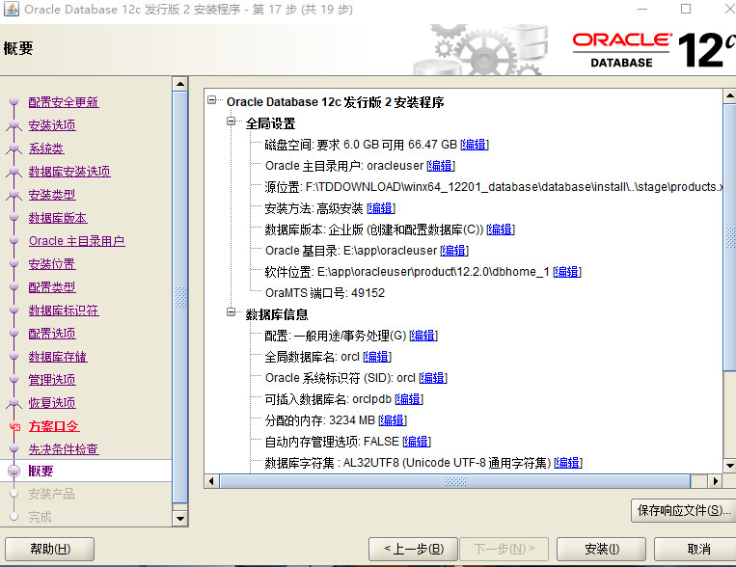Collapse the 全局设置 tree section

pyautogui.click(x=231, y=121)
